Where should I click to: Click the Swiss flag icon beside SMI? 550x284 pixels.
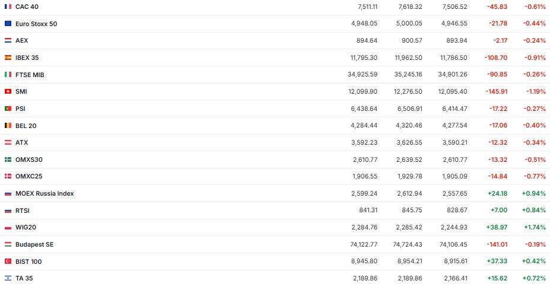8,92
